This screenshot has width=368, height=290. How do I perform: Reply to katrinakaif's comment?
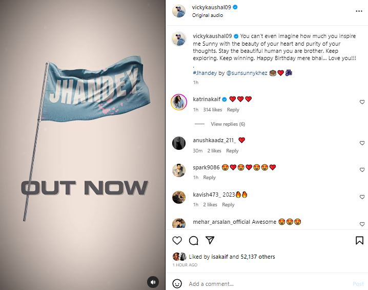coord(233,110)
